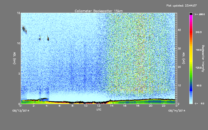The image size is (208, 130).
Task: Click the raised low-cloud layer between 3 and 4 UTC
Action: pos(43,99)
